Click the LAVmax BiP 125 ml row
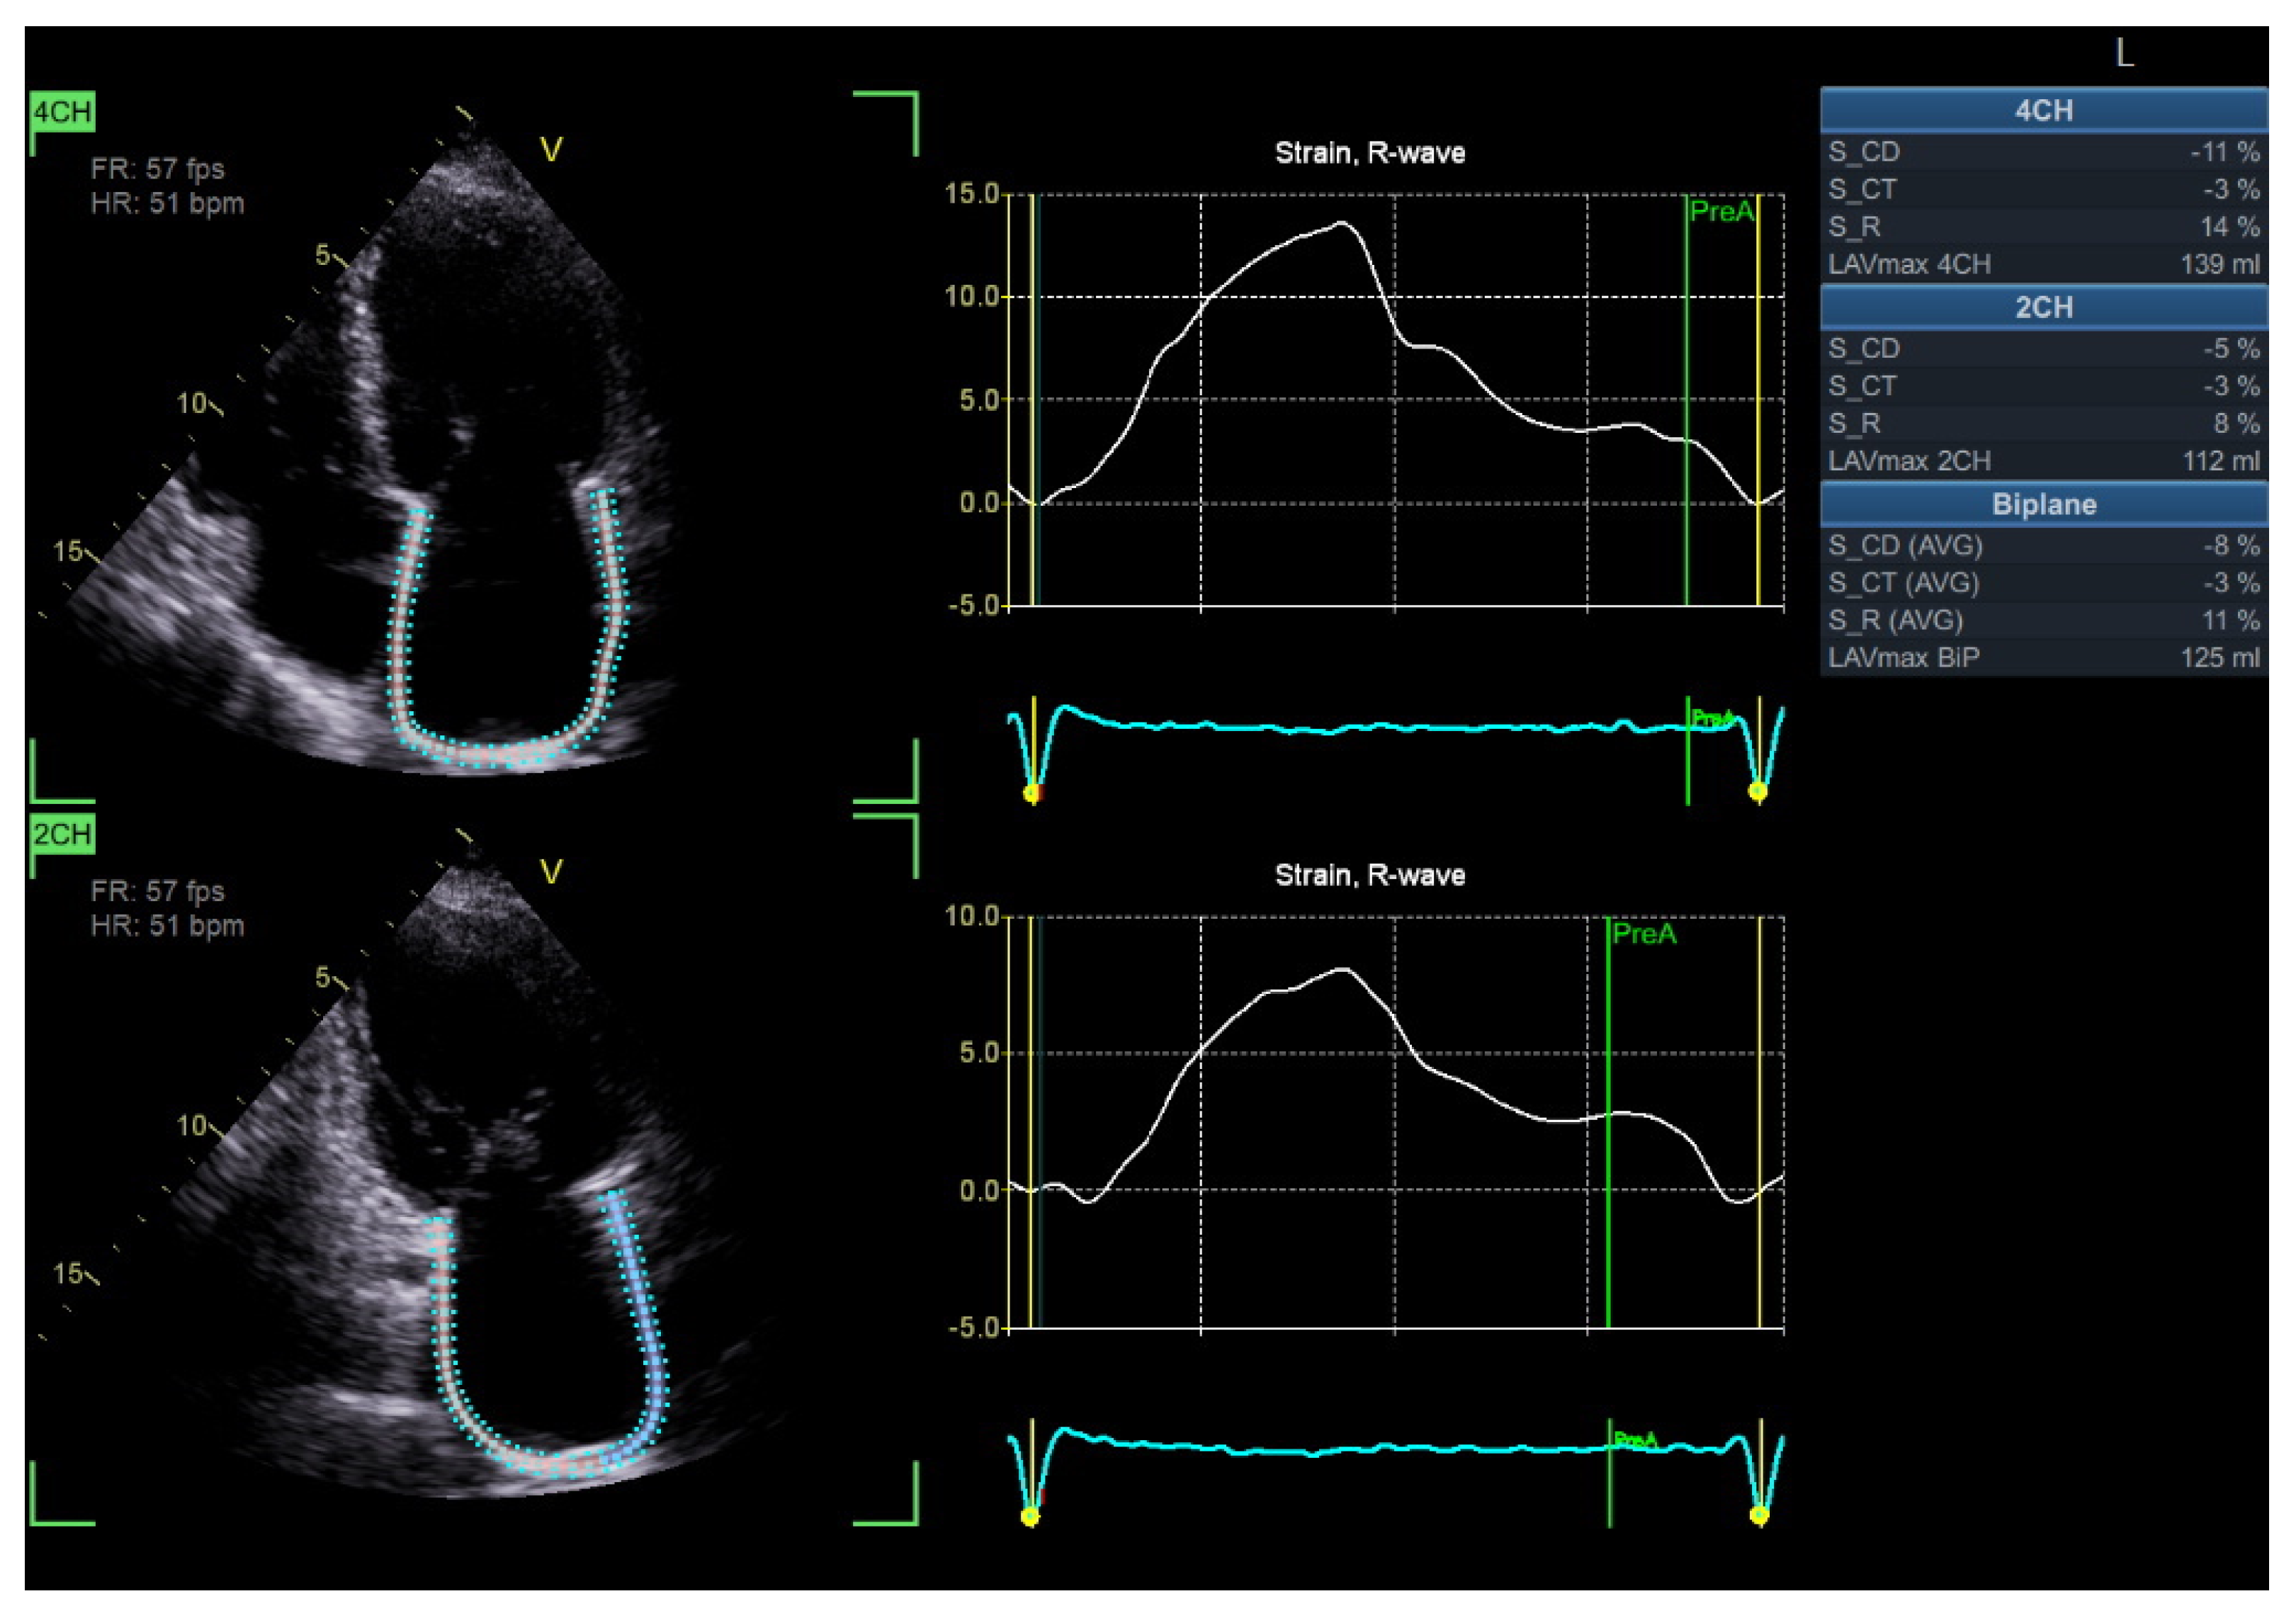Screen dimensions: 2296x1618 [x=2043, y=658]
